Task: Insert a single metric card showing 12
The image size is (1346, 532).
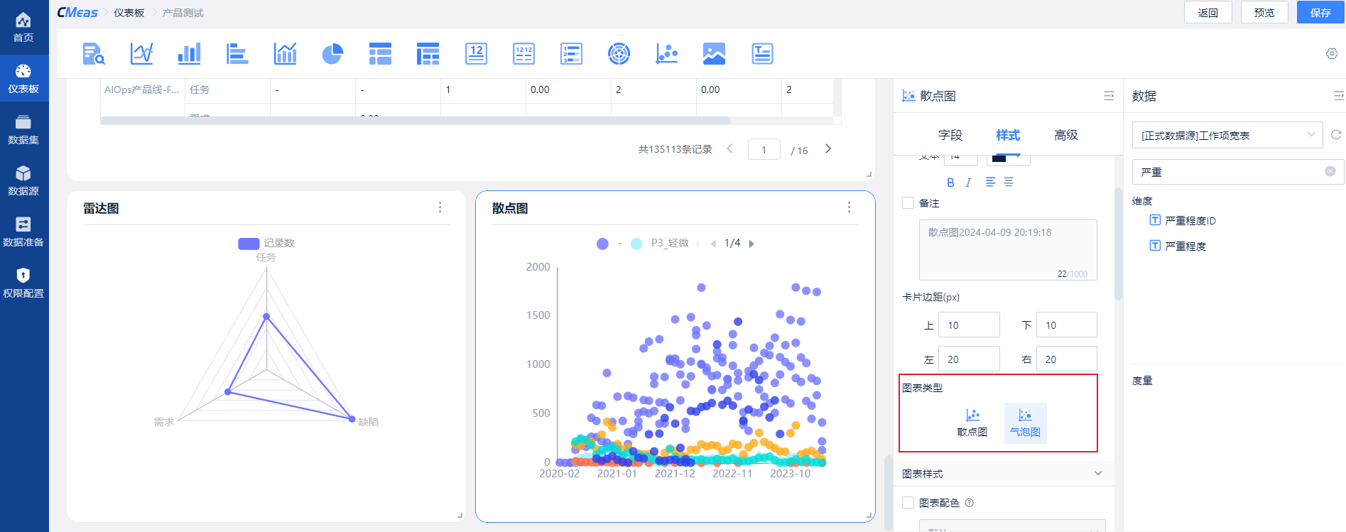Action: [476, 54]
